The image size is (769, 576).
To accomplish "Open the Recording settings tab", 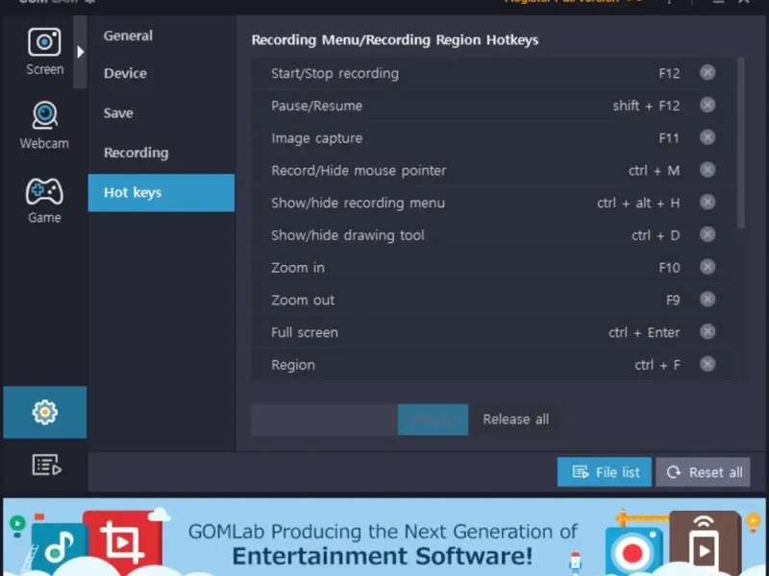I will tap(136, 153).
